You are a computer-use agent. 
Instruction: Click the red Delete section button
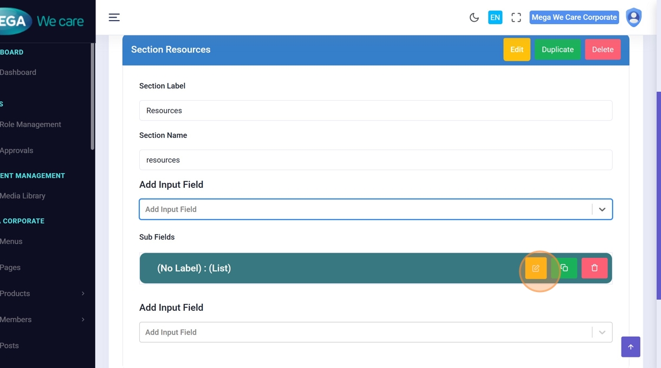click(603, 49)
